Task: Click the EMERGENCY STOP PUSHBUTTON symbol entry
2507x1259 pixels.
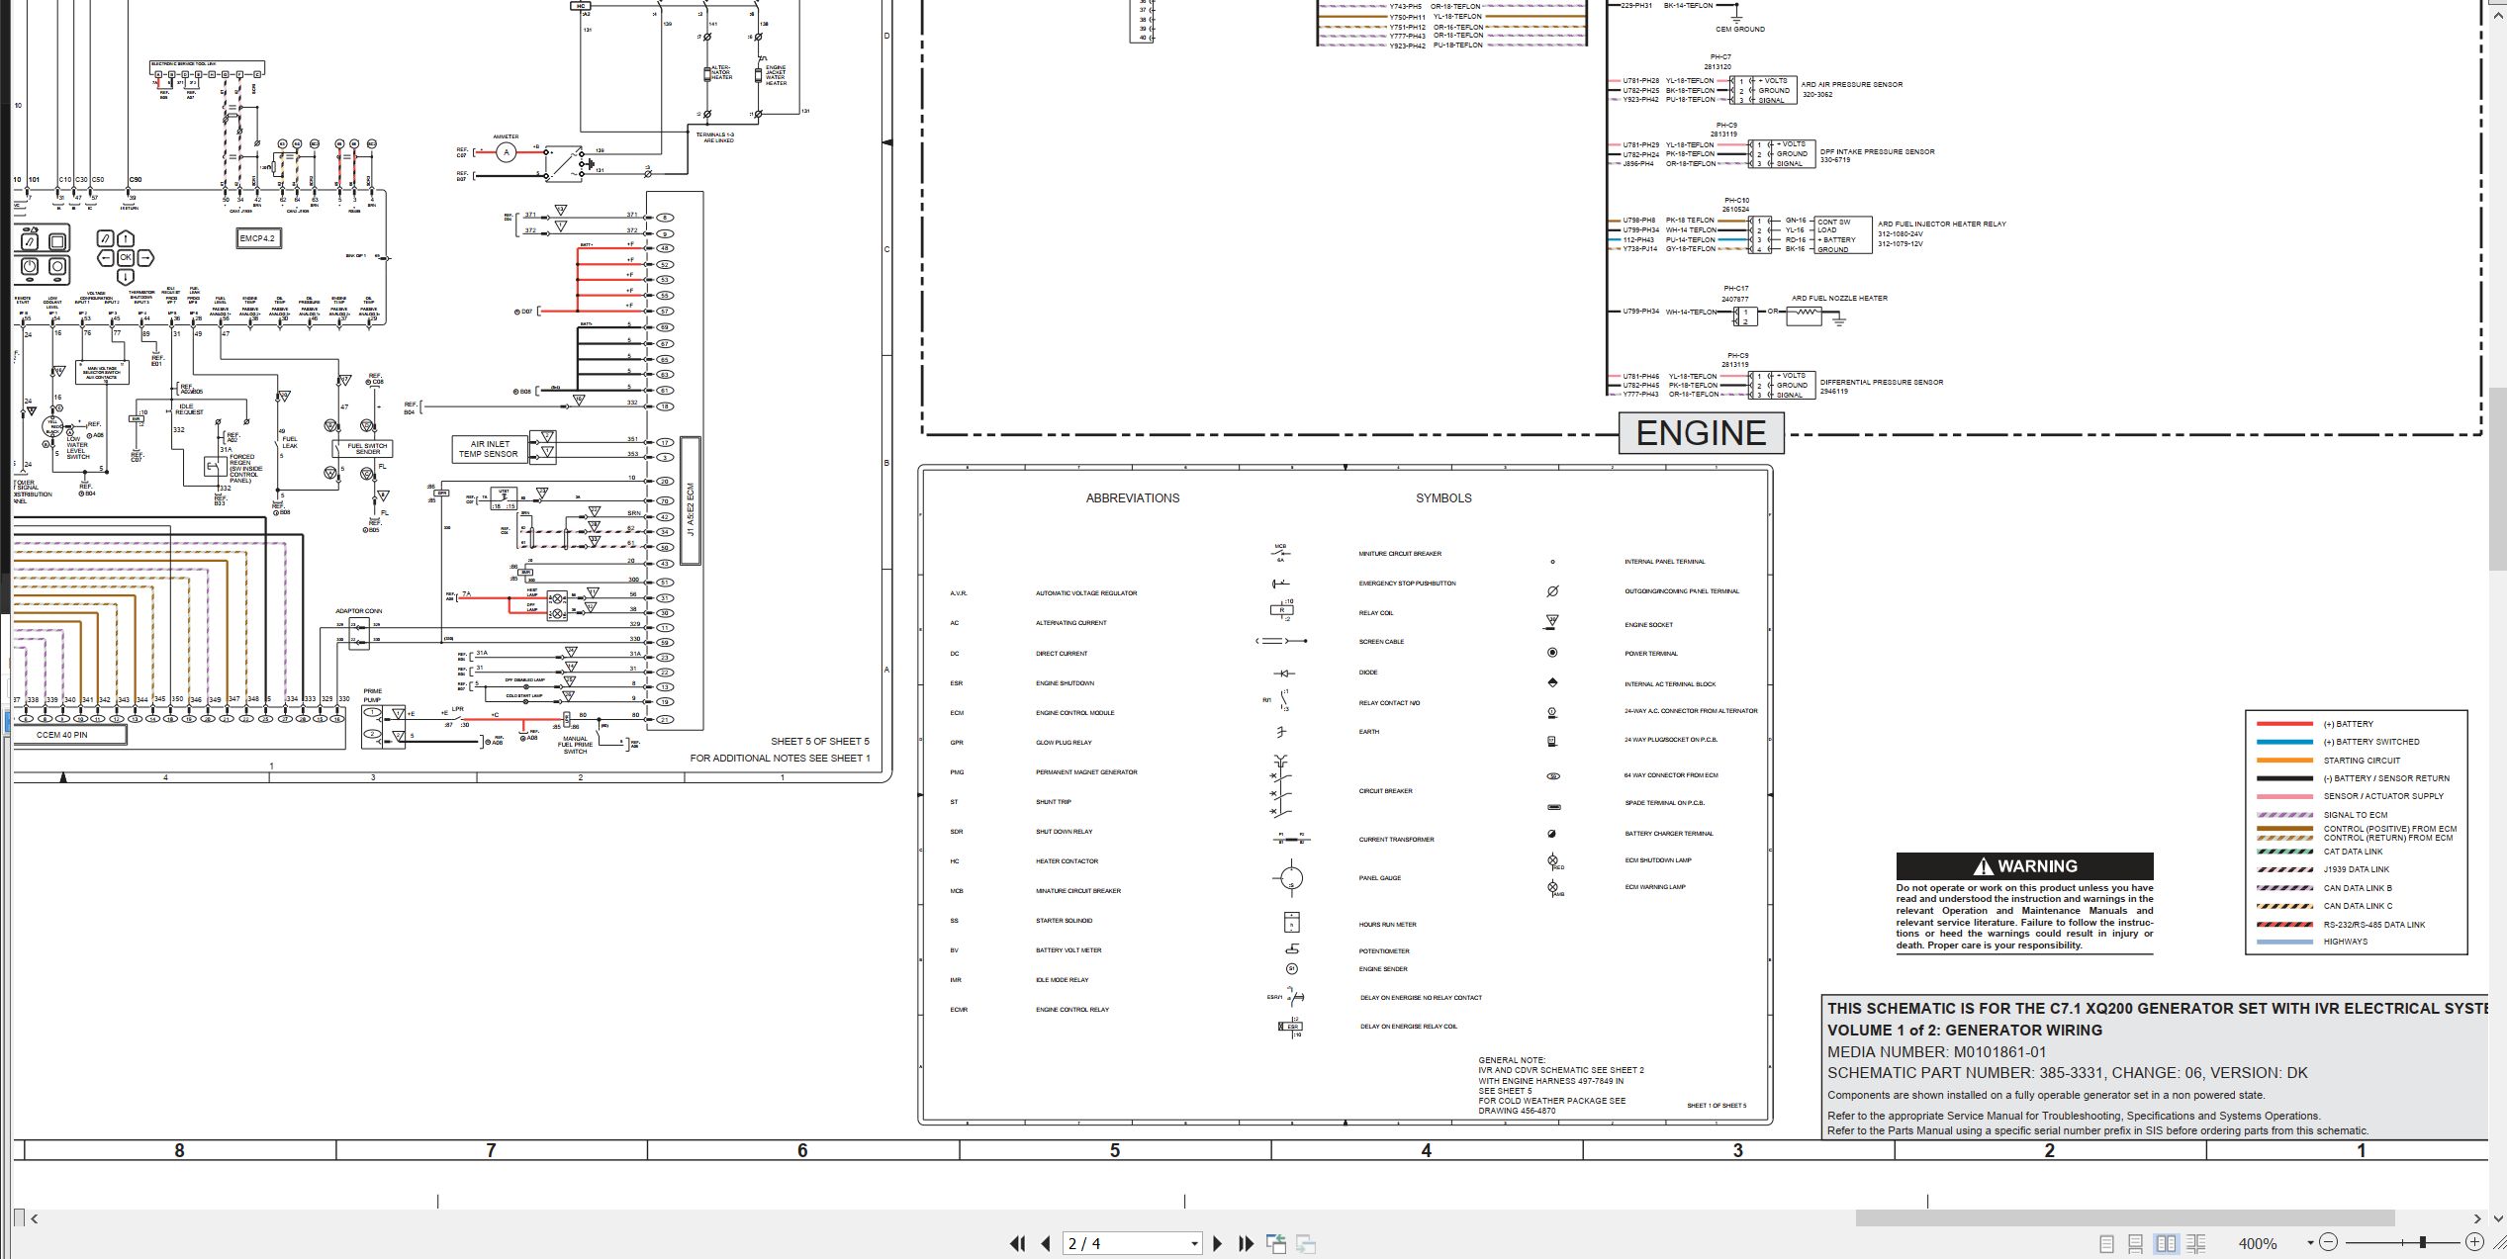Action: [1407, 584]
